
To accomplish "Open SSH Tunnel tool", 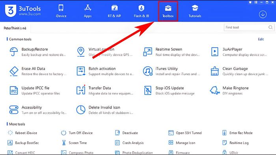I will click(185, 133).
